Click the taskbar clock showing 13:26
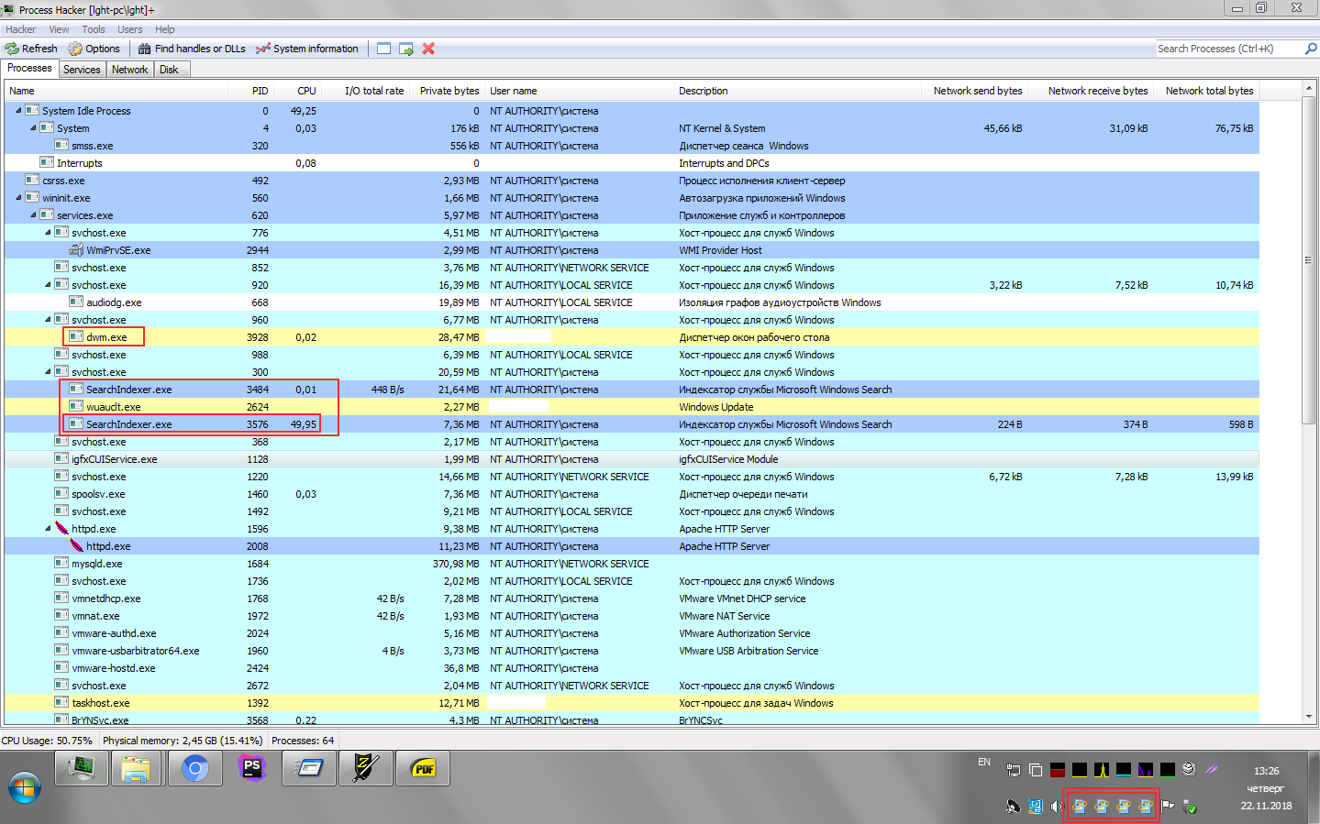This screenshot has width=1320, height=824. click(x=1266, y=771)
